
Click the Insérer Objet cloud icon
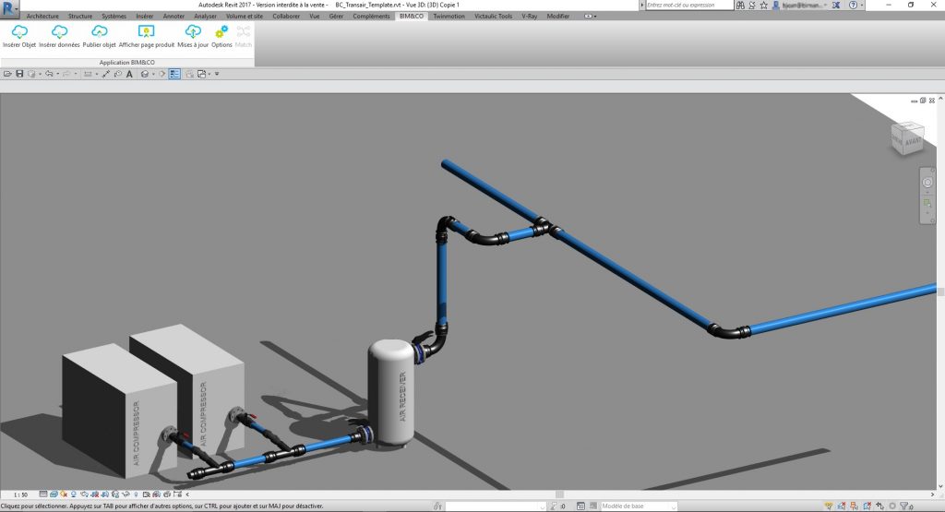tap(18, 33)
